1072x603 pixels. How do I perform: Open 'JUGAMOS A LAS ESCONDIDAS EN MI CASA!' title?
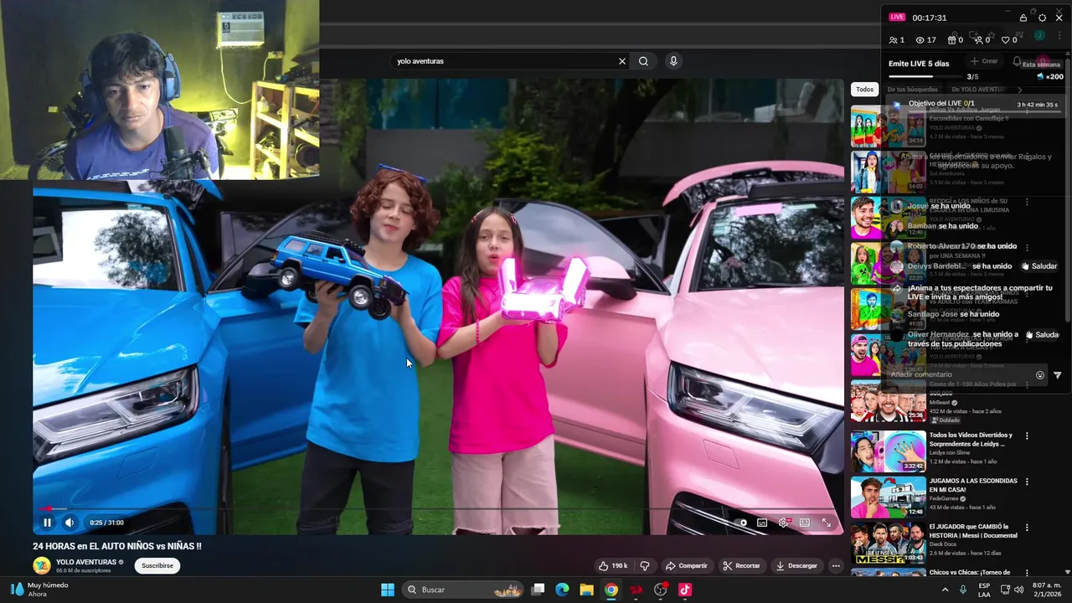973,485
